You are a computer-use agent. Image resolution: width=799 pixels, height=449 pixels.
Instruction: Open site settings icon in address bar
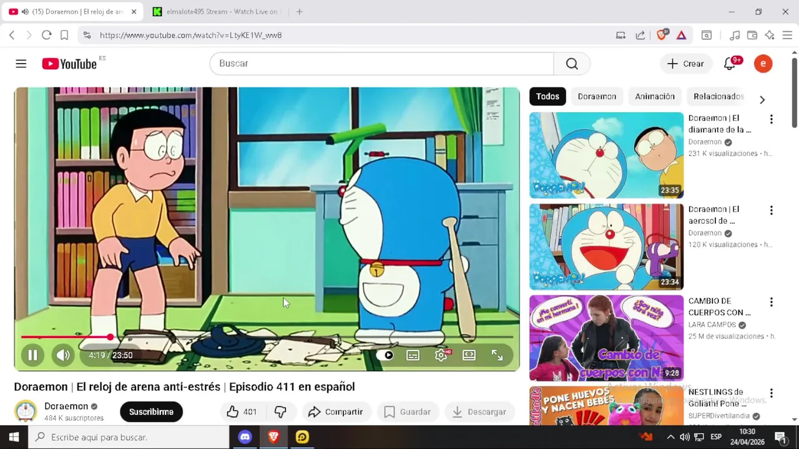[x=87, y=35]
